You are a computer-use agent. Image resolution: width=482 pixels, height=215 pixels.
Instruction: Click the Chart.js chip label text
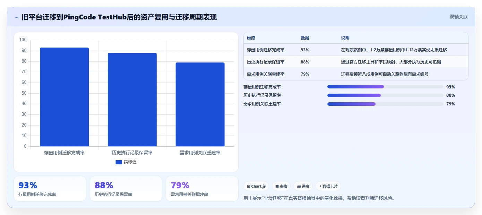(x=259, y=186)
